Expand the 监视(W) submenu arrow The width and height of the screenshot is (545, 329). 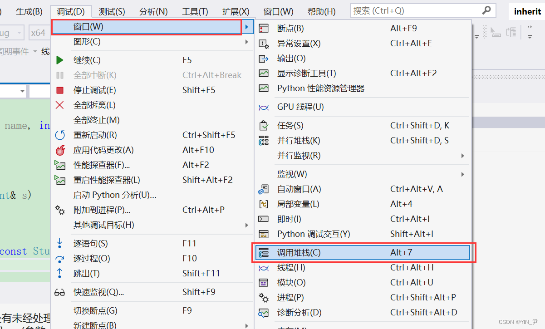coord(463,174)
